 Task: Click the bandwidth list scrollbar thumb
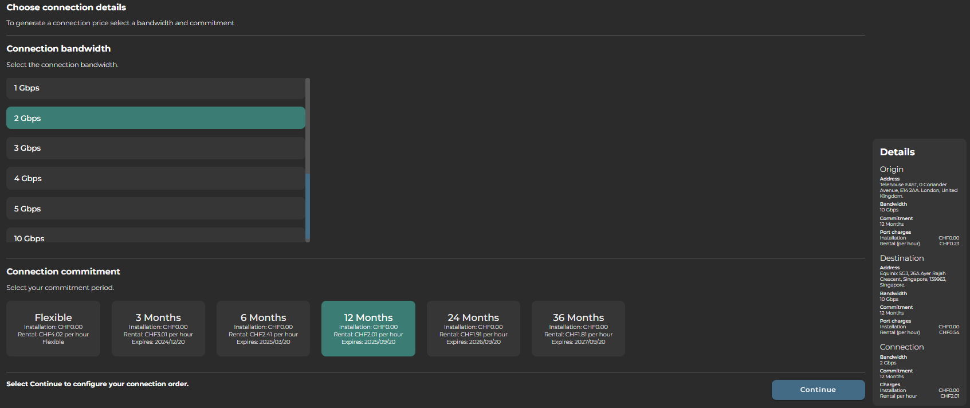[x=308, y=206]
